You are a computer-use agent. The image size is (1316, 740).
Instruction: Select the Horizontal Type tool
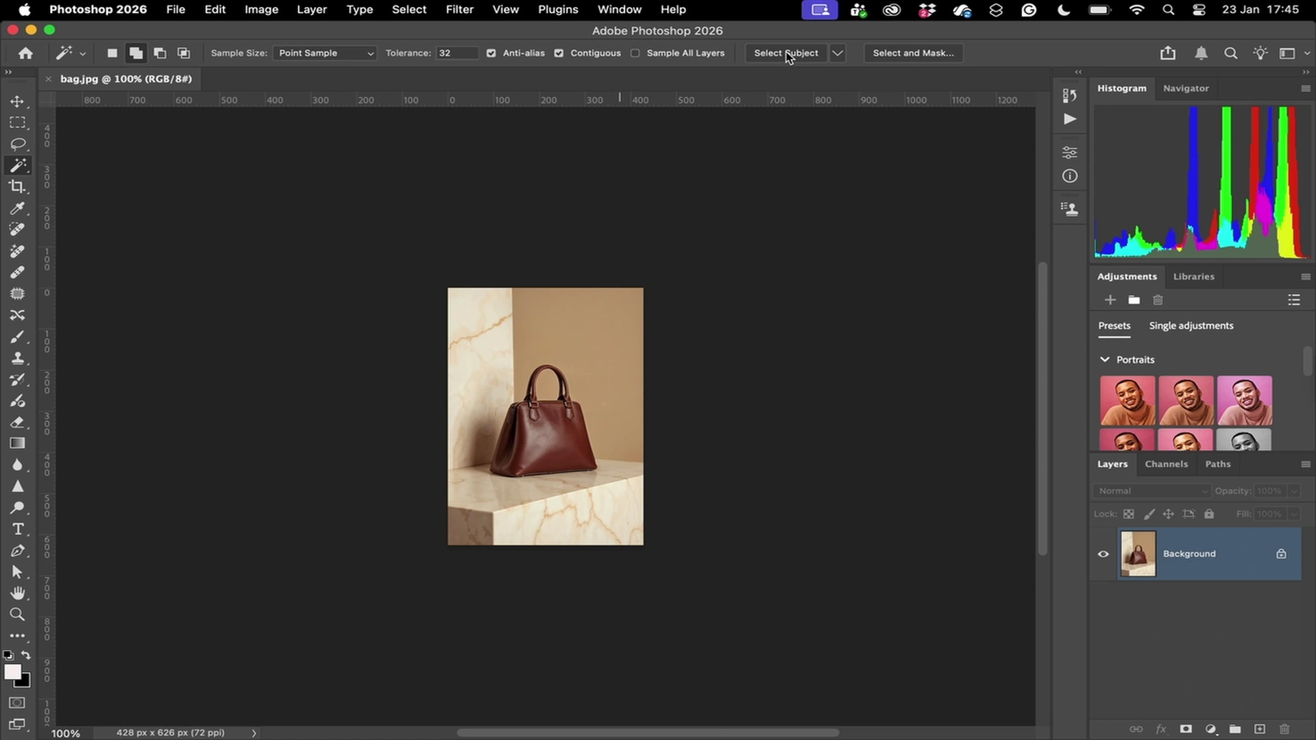pyautogui.click(x=18, y=529)
